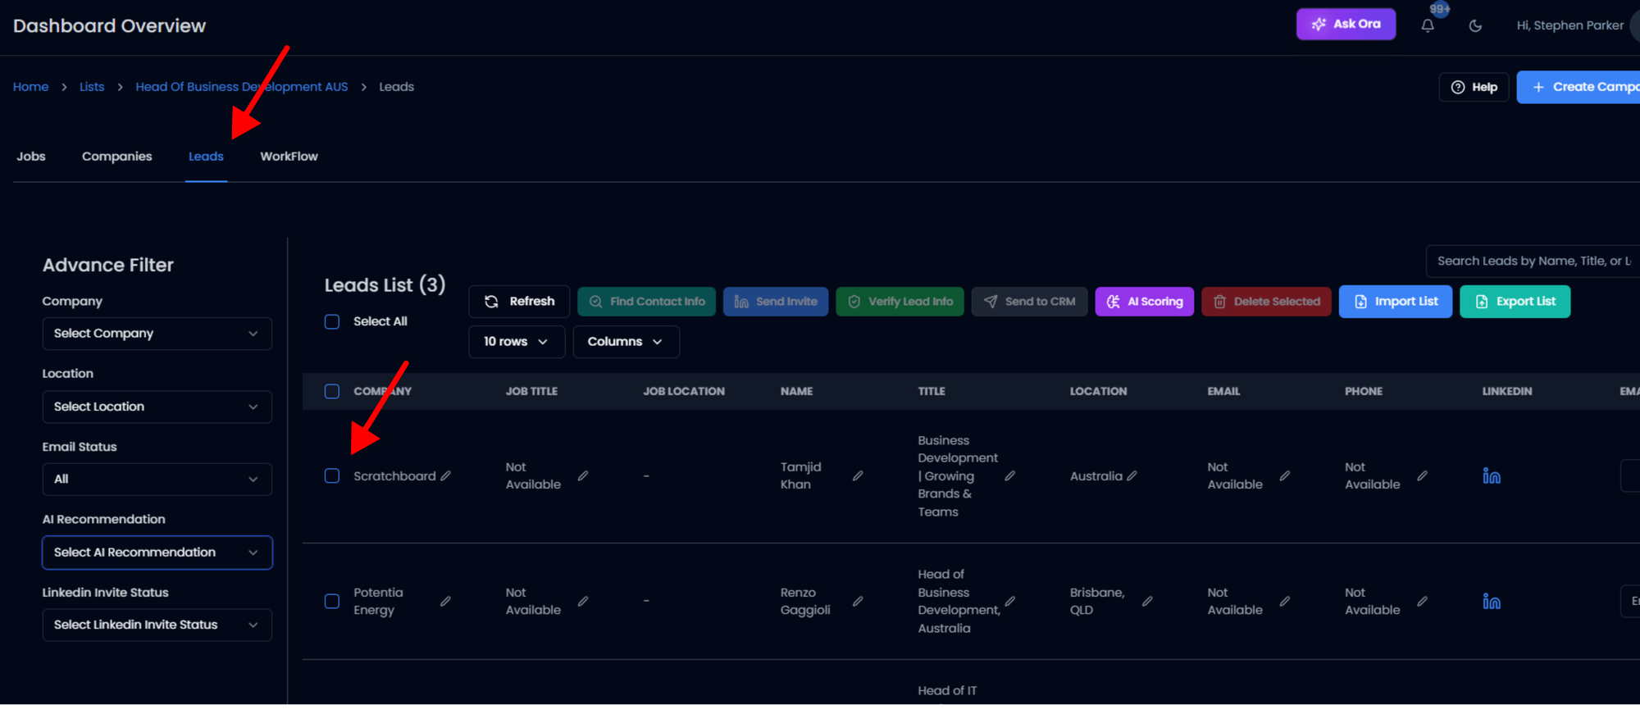Edit Tamjid Khan name pencil icon

pos(858,476)
